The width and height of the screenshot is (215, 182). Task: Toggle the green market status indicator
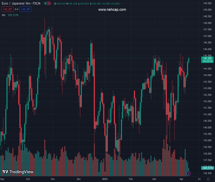[x=45, y=3]
